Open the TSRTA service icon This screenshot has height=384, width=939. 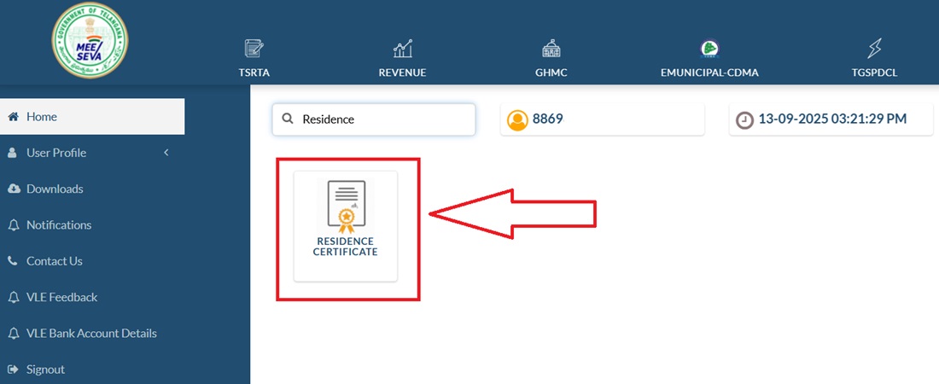point(254,49)
